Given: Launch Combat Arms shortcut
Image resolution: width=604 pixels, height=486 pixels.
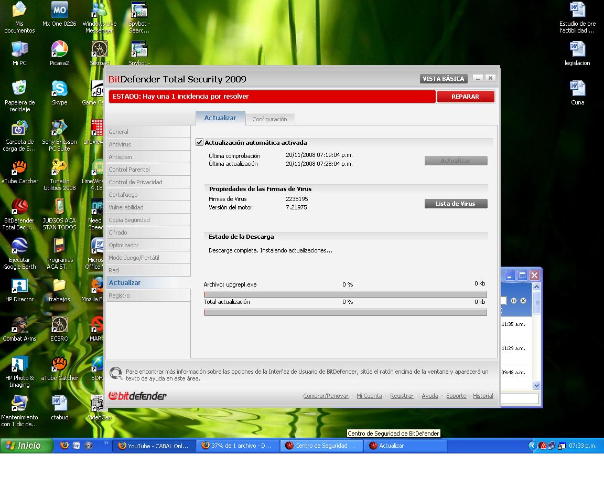Looking at the screenshot, I should pos(19,329).
